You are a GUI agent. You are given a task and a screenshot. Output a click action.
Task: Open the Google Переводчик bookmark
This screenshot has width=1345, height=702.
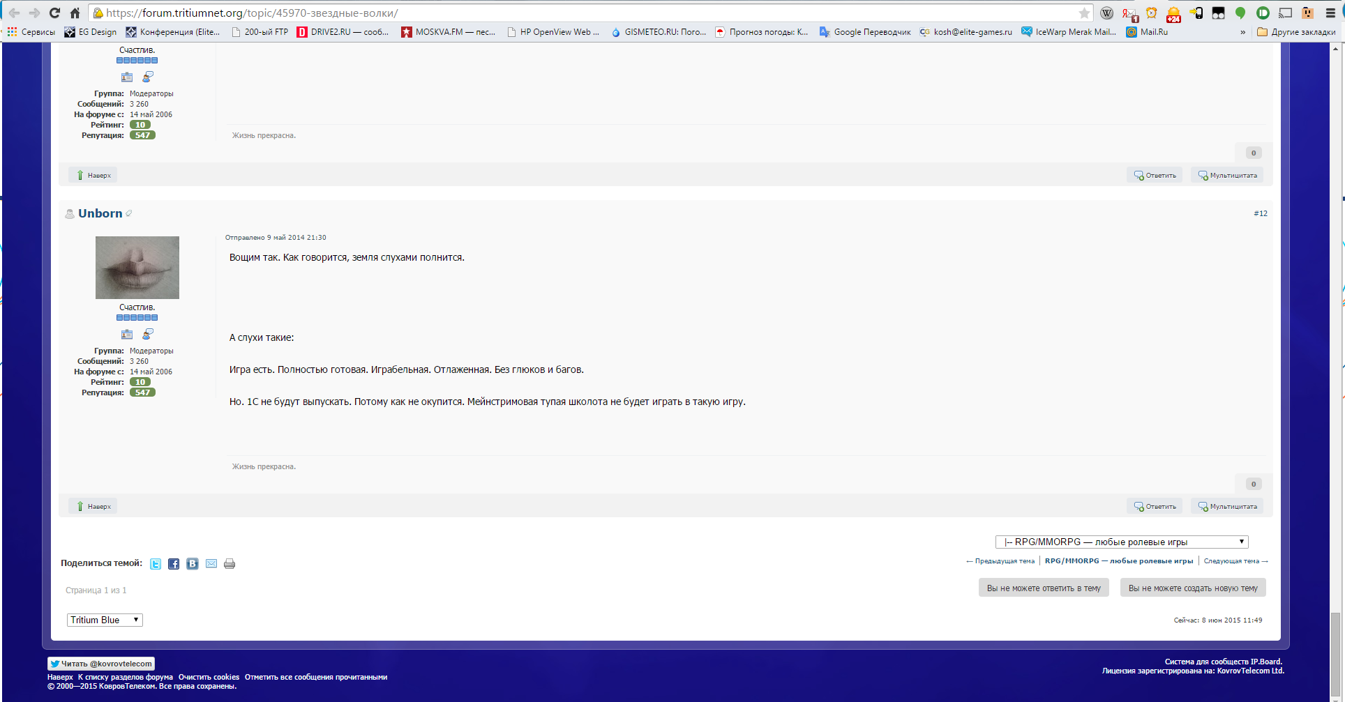tap(865, 32)
